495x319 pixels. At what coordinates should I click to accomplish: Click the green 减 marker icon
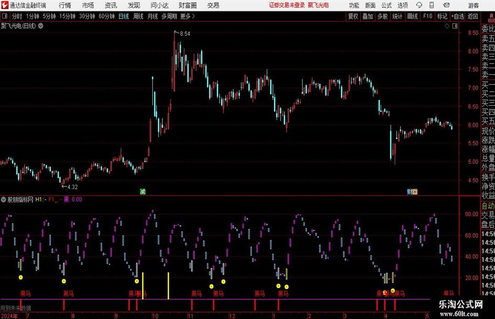point(142,191)
